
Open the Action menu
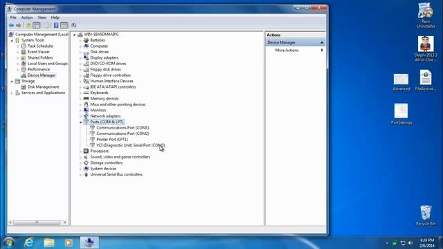[27, 17]
